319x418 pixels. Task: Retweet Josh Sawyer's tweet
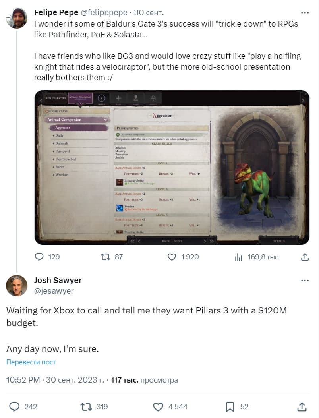pos(85,406)
